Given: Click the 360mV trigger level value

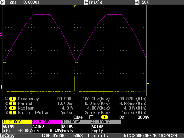Looking at the screenshot, I should (x=143, y=117).
